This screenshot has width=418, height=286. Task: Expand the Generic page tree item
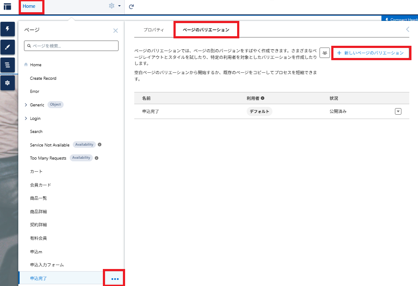(x=26, y=105)
